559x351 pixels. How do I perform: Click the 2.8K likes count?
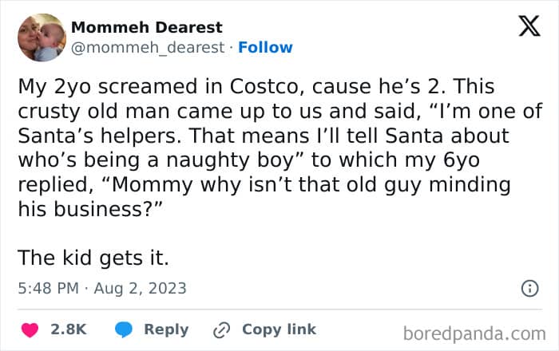68,329
